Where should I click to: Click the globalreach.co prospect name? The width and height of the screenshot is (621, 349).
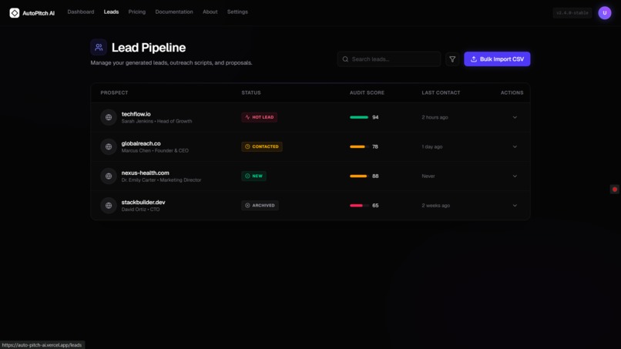coord(141,143)
